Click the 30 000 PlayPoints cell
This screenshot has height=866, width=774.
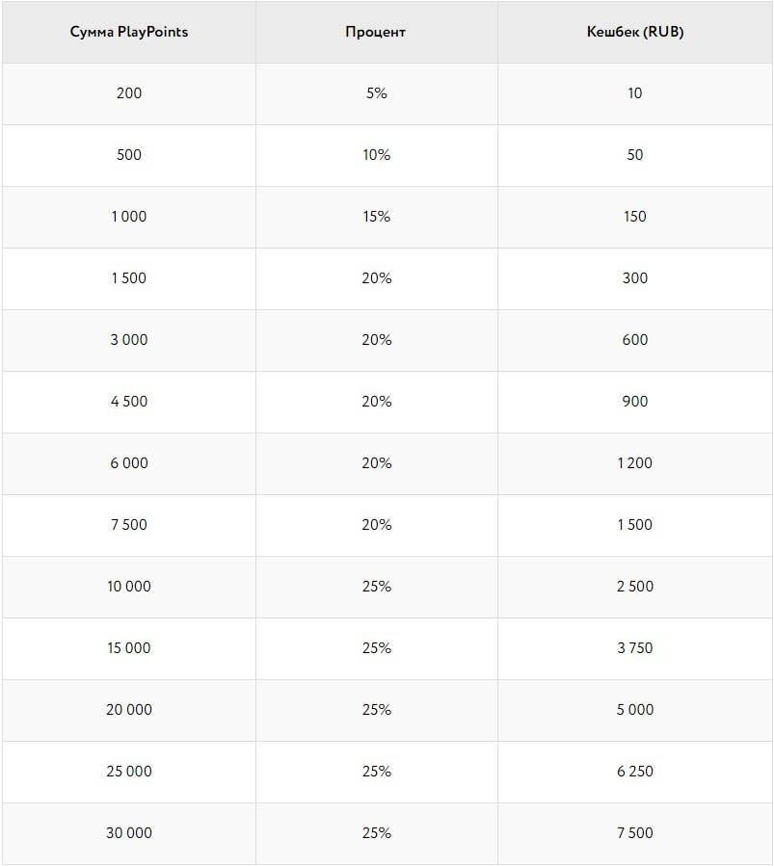tap(129, 833)
